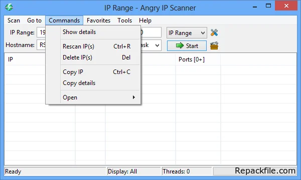
Task: Click green arrow on the Start button
Action: coord(180,45)
